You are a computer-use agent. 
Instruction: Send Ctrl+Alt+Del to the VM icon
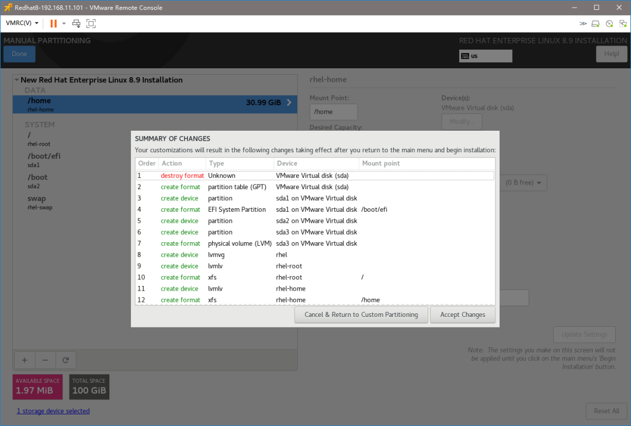click(x=76, y=23)
